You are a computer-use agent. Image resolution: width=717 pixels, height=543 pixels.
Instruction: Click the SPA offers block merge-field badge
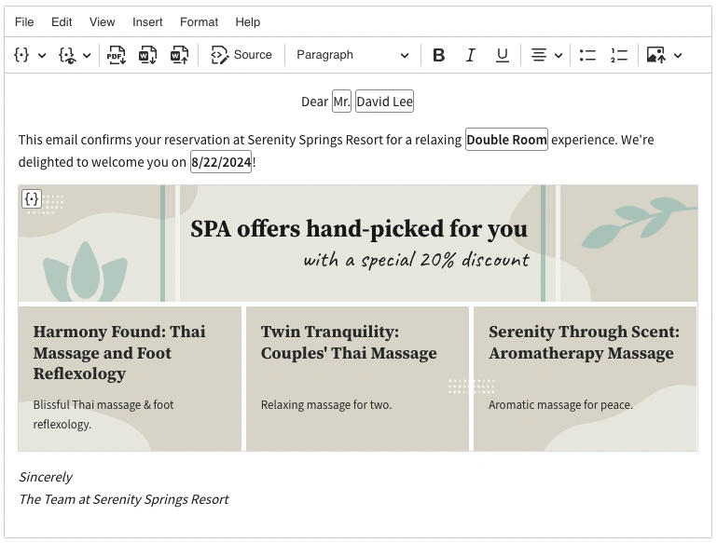32,198
